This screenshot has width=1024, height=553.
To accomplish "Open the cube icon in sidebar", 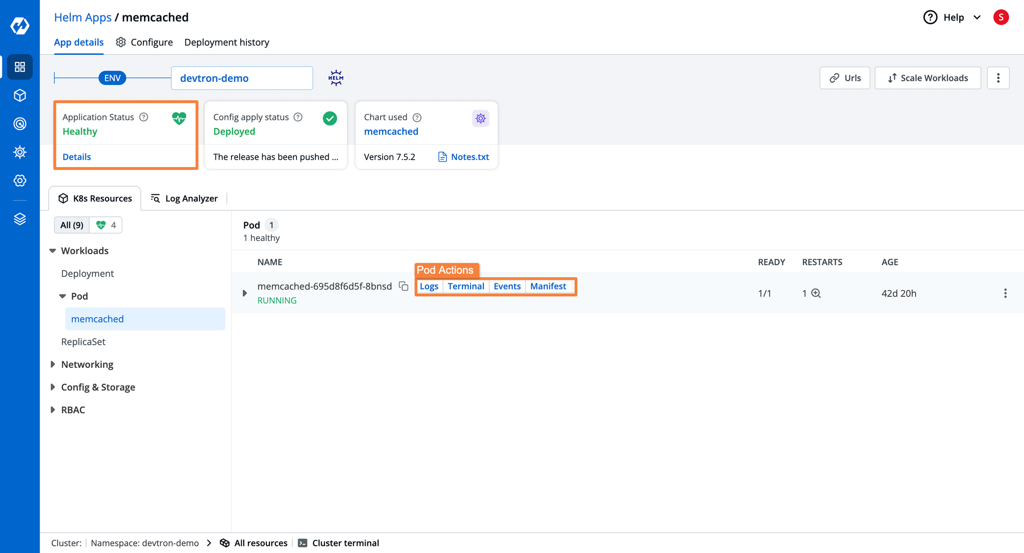I will [x=20, y=96].
